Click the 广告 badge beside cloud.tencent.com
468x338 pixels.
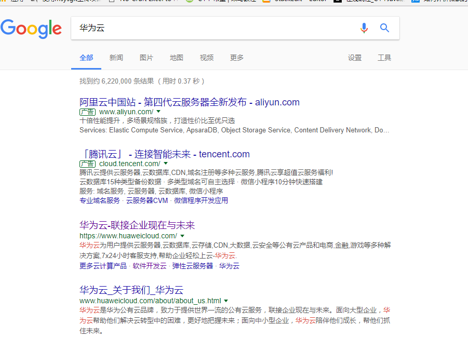point(87,164)
